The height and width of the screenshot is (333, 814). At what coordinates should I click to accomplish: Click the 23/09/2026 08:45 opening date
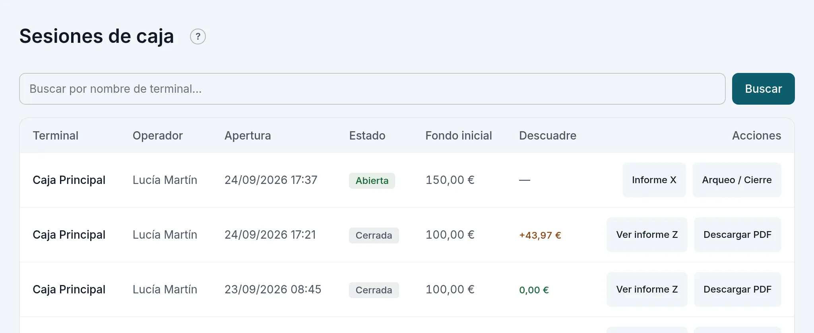[273, 289]
